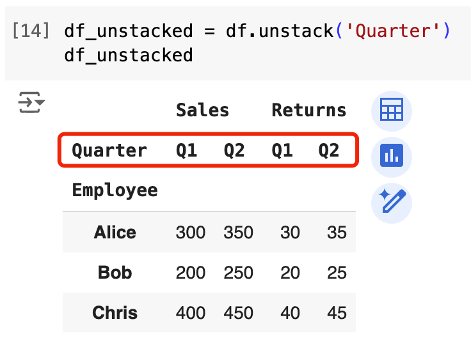Click the Quarter index label
The width and height of the screenshot is (471, 340).
click(x=109, y=151)
